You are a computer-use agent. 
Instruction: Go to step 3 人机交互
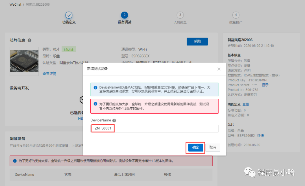[x=180, y=15]
